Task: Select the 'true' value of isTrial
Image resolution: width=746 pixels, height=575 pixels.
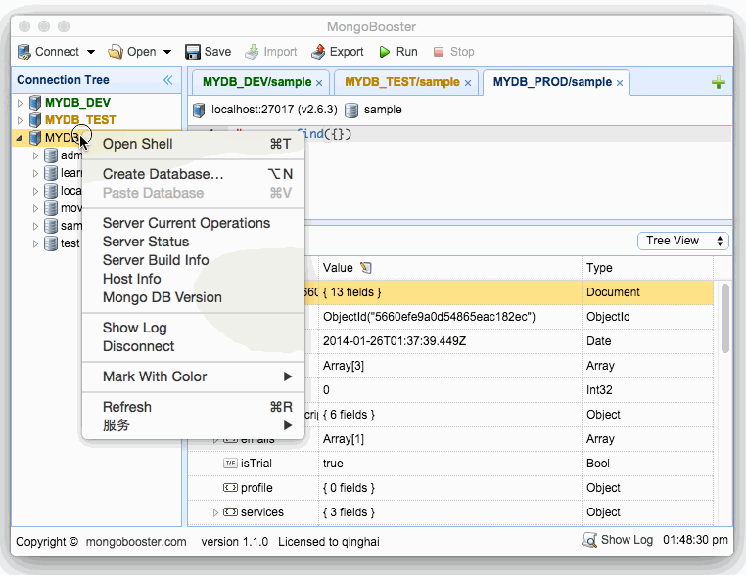Action: [449, 464]
